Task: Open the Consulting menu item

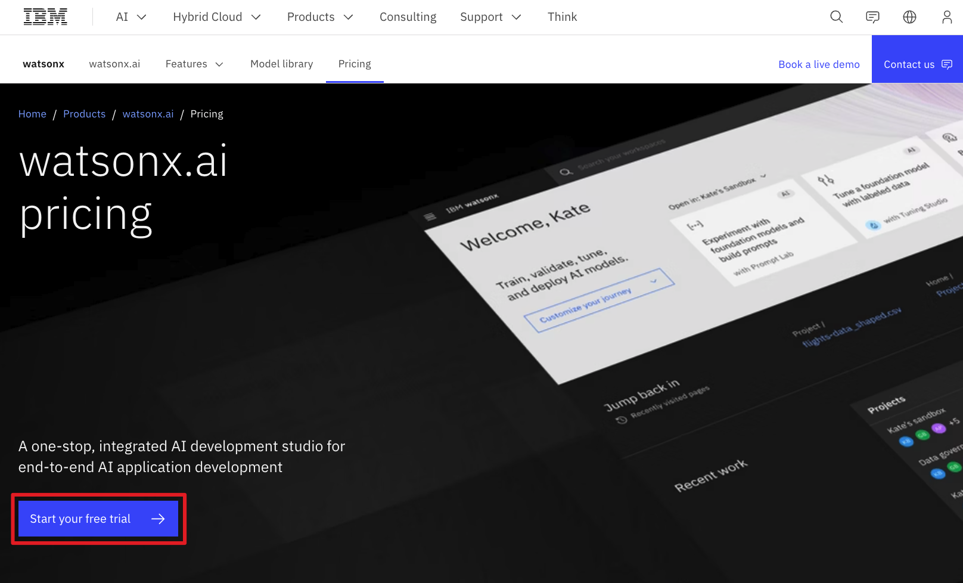Action: click(x=408, y=17)
